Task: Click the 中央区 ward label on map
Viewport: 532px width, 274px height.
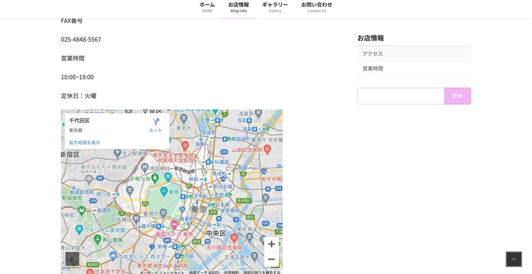Action: tap(216, 233)
